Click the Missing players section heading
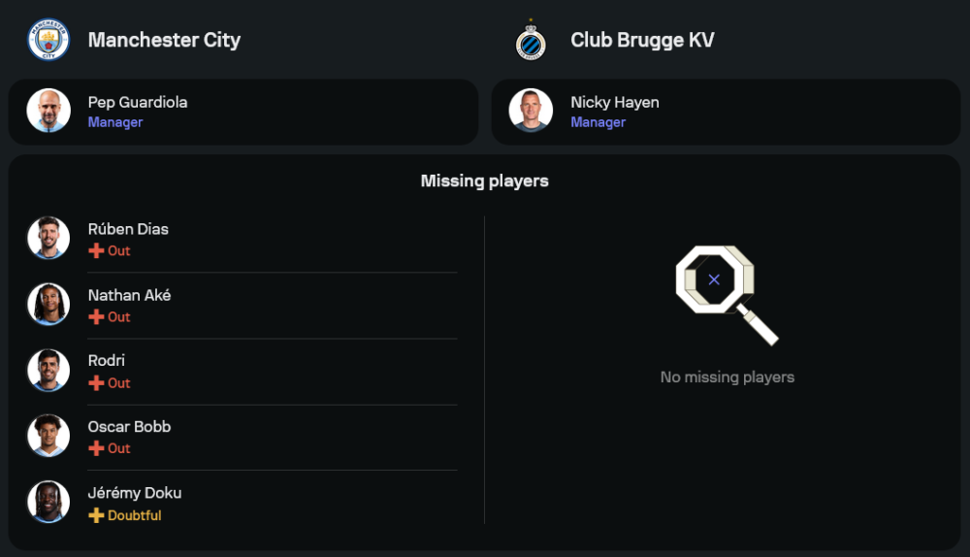The width and height of the screenshot is (970, 557). click(485, 180)
